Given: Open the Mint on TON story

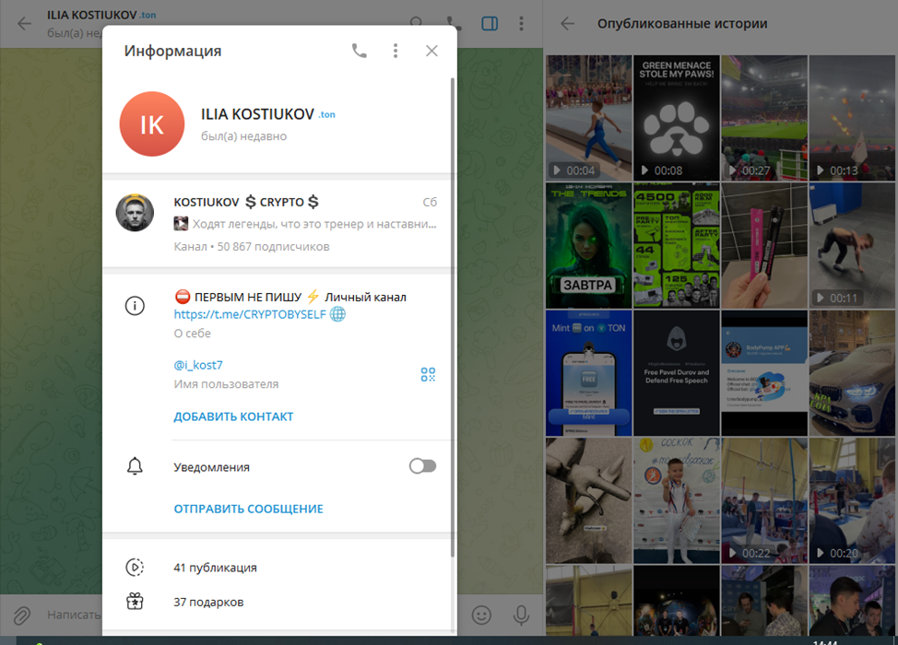Looking at the screenshot, I should click(589, 373).
